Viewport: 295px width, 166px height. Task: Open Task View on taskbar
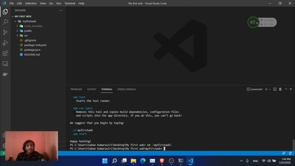tap(124, 161)
